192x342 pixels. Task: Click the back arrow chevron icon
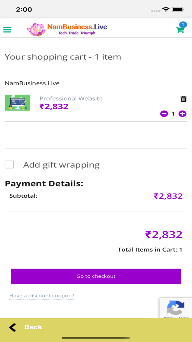12,327
